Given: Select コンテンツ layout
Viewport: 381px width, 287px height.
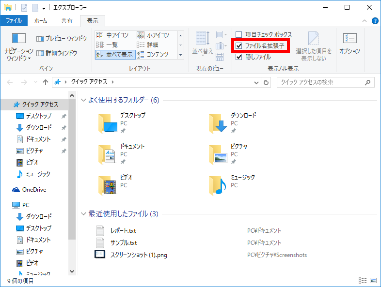Looking at the screenshot, I should click(153, 55).
